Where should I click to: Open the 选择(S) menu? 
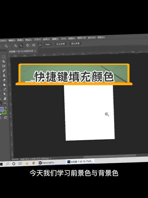point(46,39)
